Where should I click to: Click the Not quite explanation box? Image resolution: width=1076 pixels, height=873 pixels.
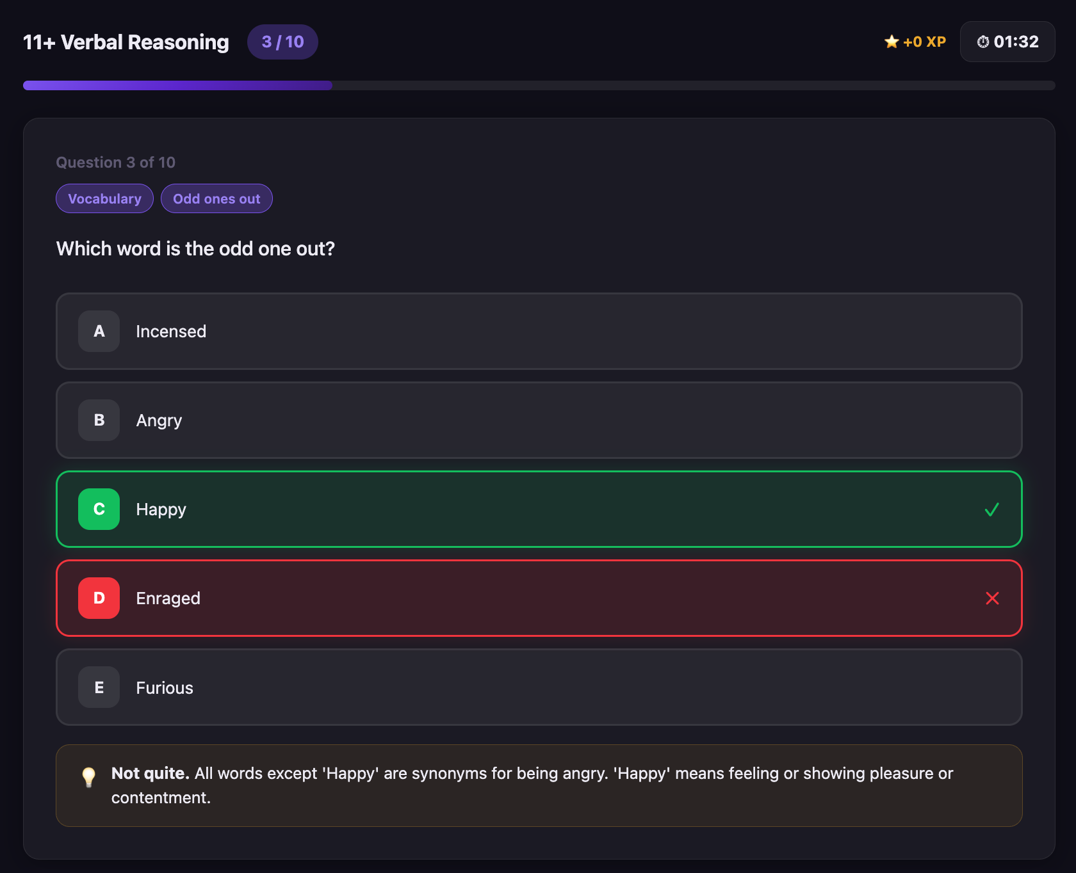(538, 785)
